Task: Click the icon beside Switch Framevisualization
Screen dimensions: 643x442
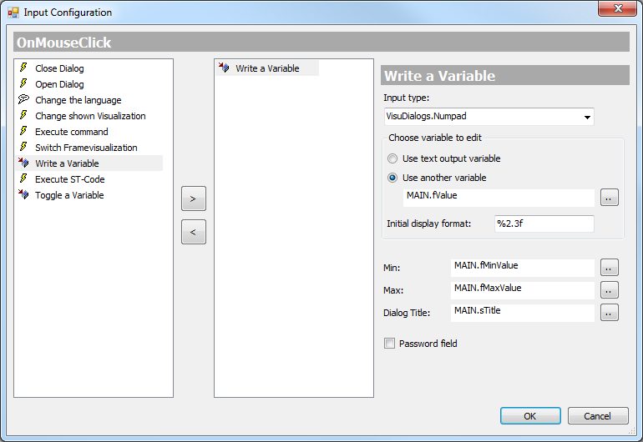Action: 23,147
